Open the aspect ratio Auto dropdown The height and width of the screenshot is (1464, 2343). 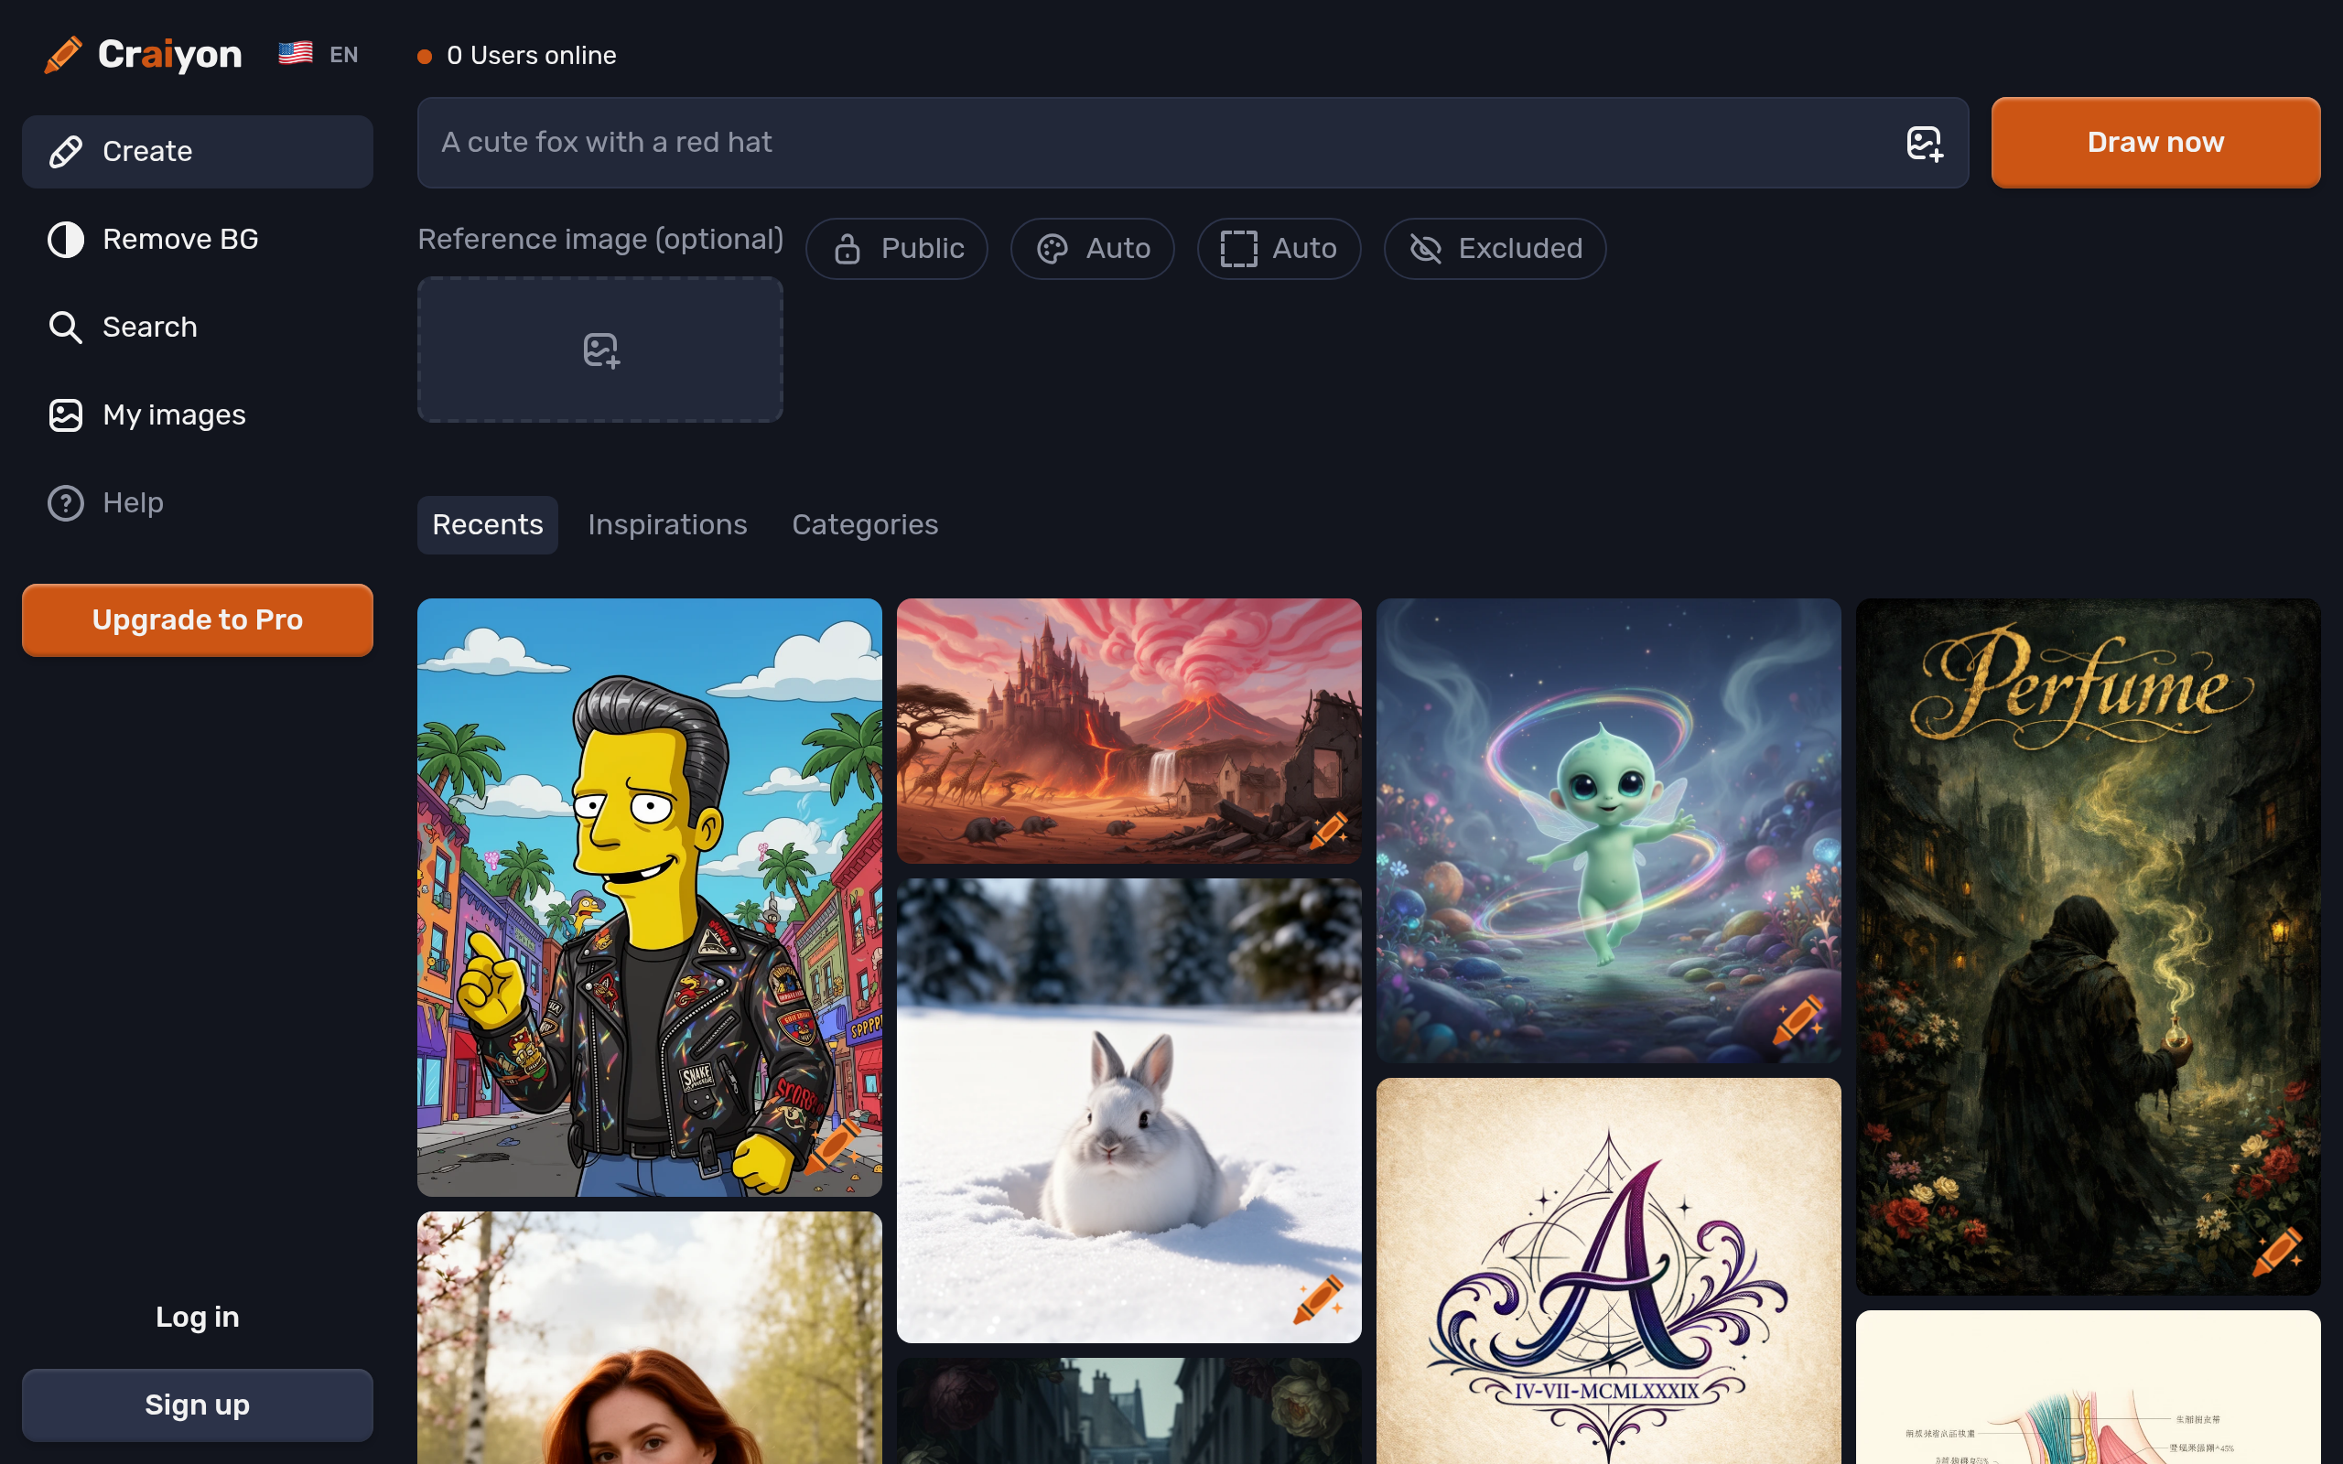(1279, 249)
